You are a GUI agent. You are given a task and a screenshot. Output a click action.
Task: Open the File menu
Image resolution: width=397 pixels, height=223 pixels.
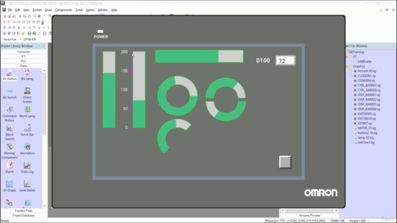(10, 10)
